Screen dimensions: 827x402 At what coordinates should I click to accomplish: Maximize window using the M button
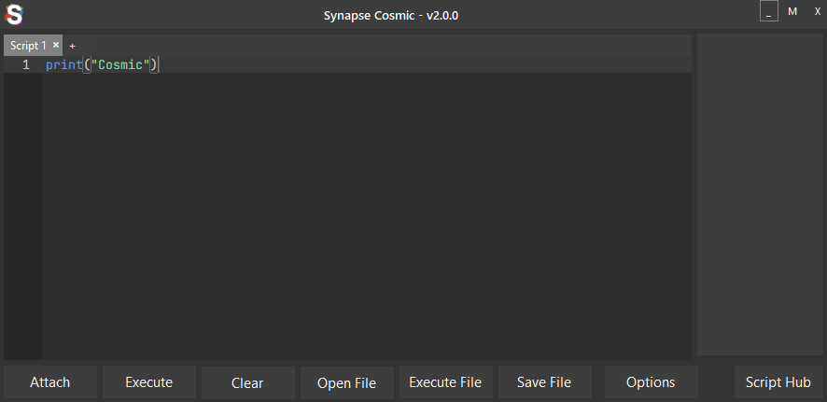click(x=792, y=12)
